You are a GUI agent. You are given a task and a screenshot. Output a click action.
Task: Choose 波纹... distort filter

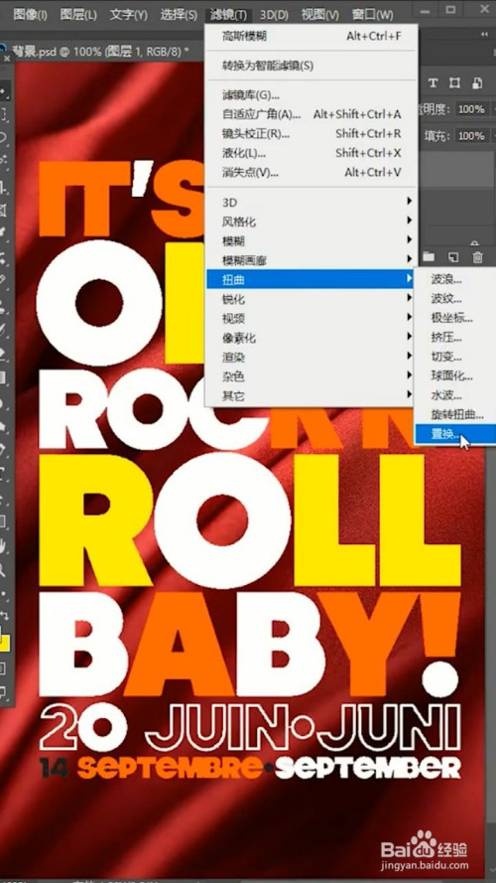[x=455, y=298]
